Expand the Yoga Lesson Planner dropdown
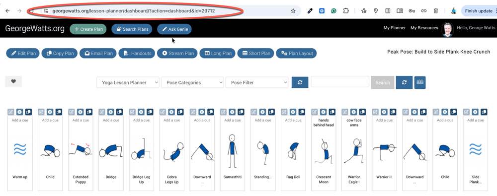Image resolution: width=497 pixels, height=196 pixels. coord(128,82)
